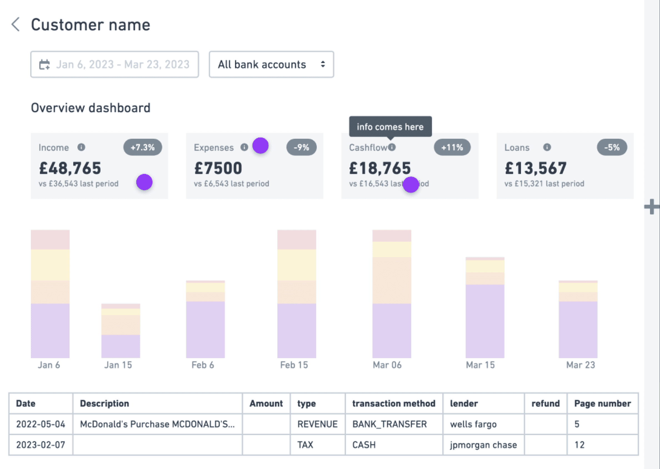Screen dimensions: 660x469
Task: Click the date range input field
Action: 123,64
